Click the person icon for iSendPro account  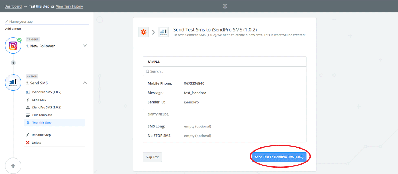(x=28, y=107)
